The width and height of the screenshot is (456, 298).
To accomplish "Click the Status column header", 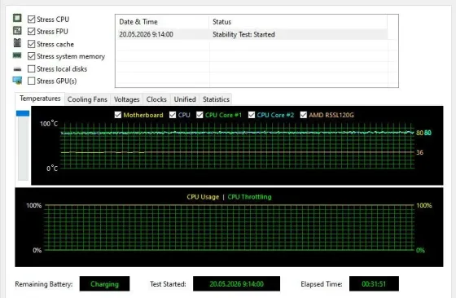I will click(298, 22).
